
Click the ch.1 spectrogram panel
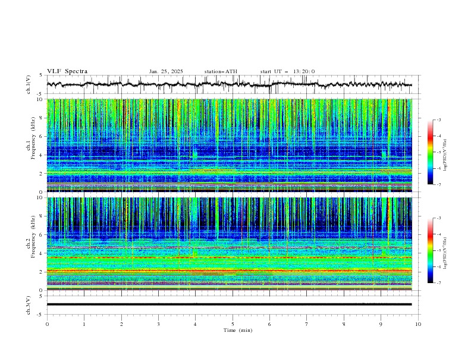tap(229, 145)
